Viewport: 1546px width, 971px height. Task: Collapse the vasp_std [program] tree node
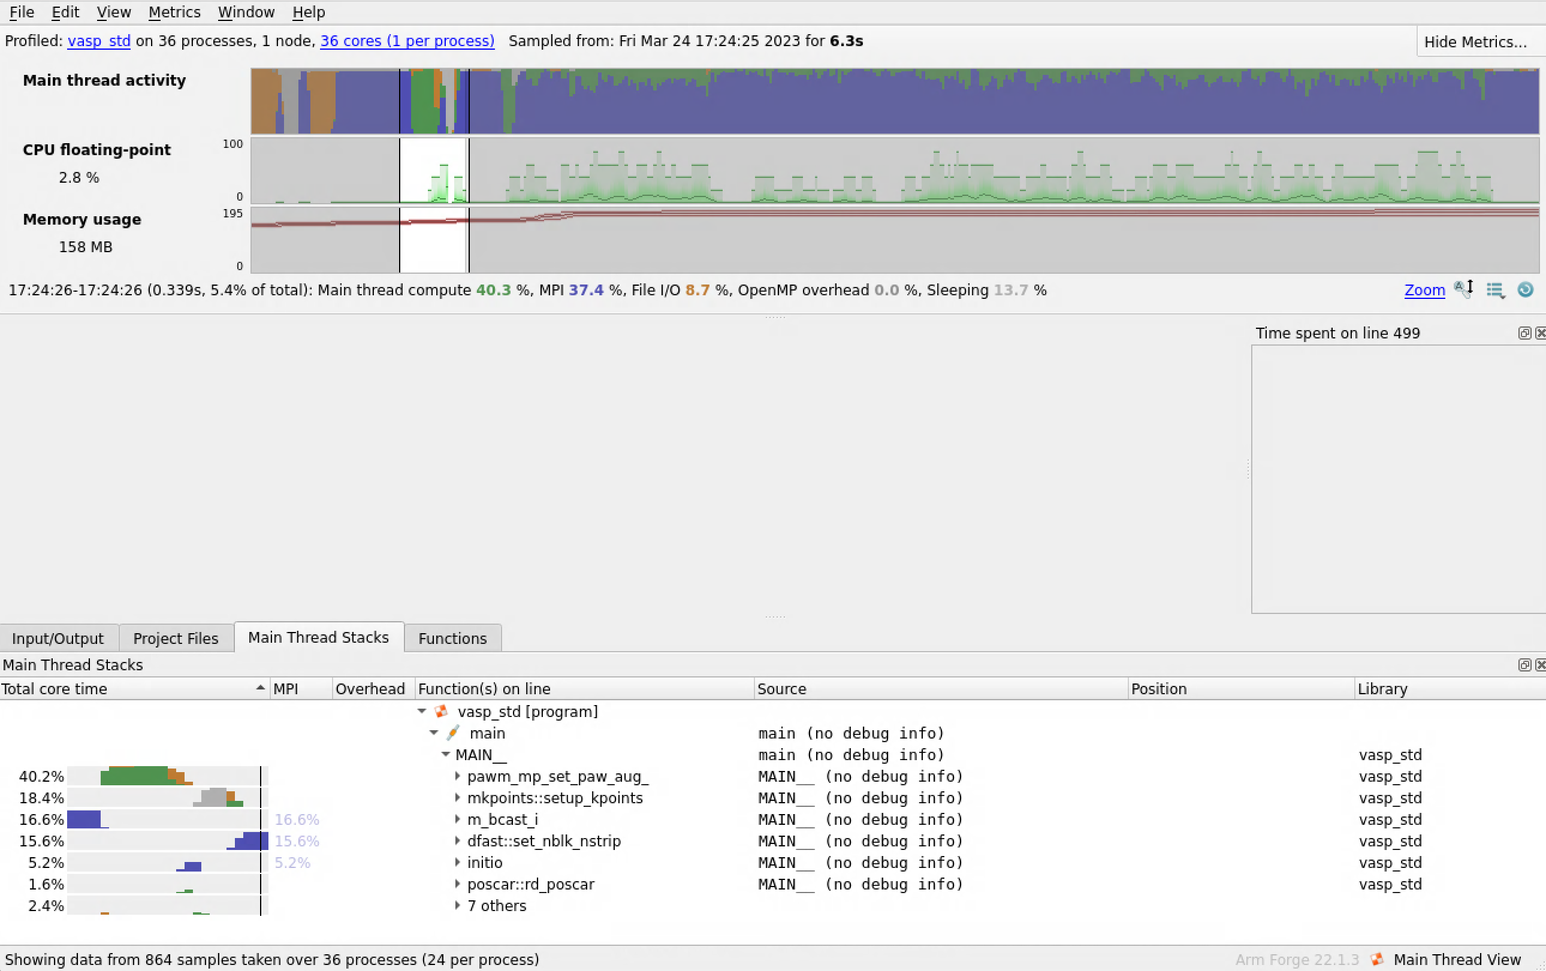pyautogui.click(x=422, y=711)
